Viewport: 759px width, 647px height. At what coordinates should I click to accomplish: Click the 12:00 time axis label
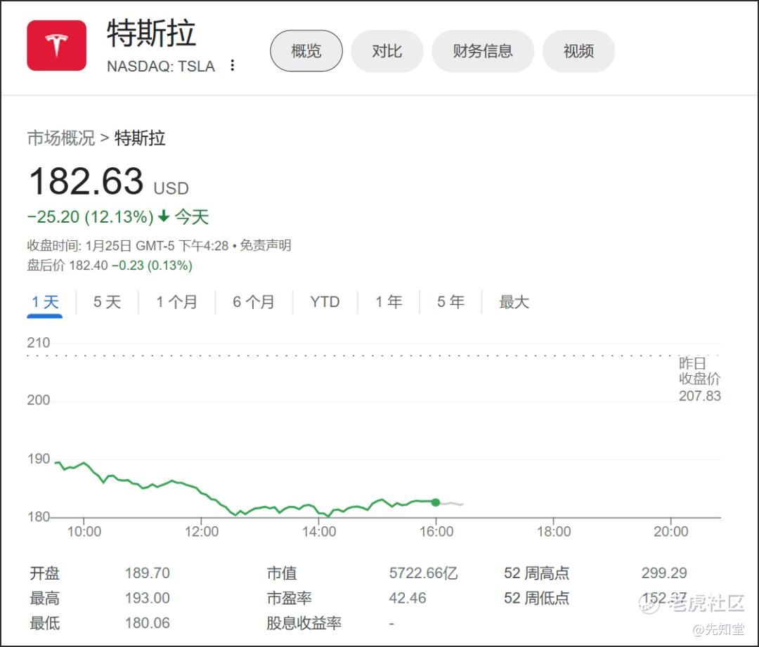(202, 531)
